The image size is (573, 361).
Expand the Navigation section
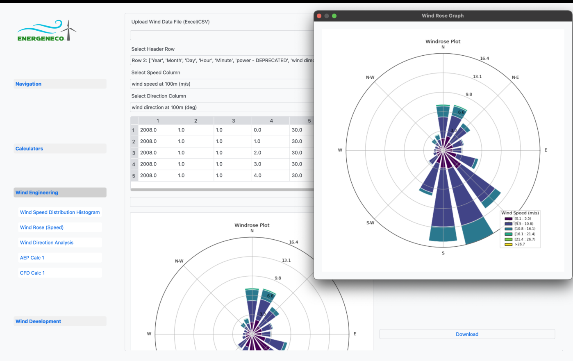pyautogui.click(x=60, y=84)
